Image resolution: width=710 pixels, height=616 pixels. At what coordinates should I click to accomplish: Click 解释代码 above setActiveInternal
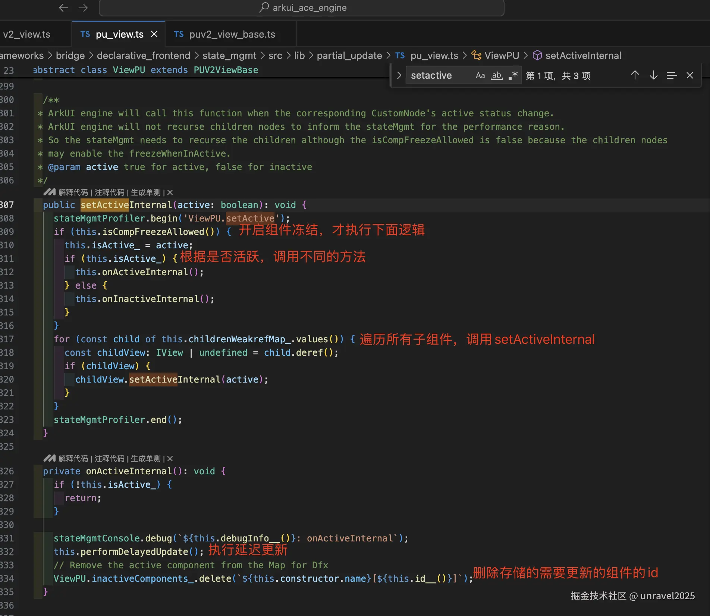pos(73,192)
